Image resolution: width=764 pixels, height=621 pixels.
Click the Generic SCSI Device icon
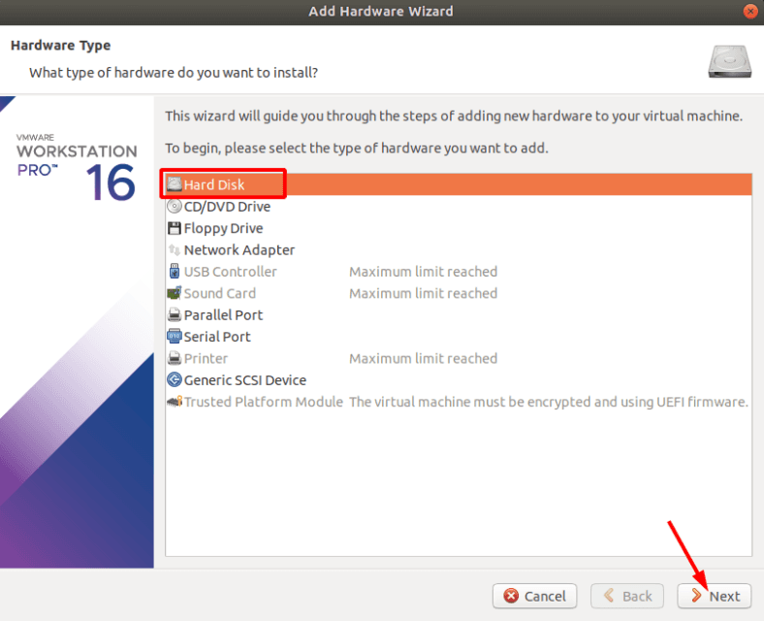point(175,379)
